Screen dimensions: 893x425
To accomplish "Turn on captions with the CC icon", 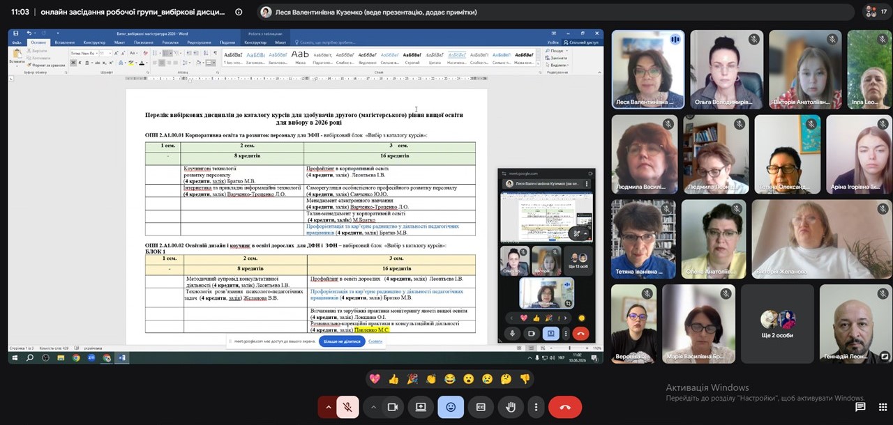I will point(481,407).
